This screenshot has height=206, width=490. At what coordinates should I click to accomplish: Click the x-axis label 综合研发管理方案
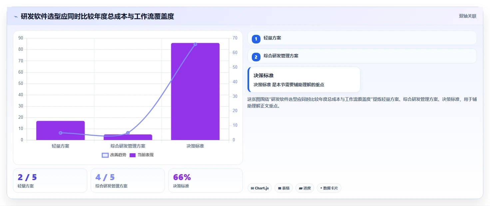point(128,146)
